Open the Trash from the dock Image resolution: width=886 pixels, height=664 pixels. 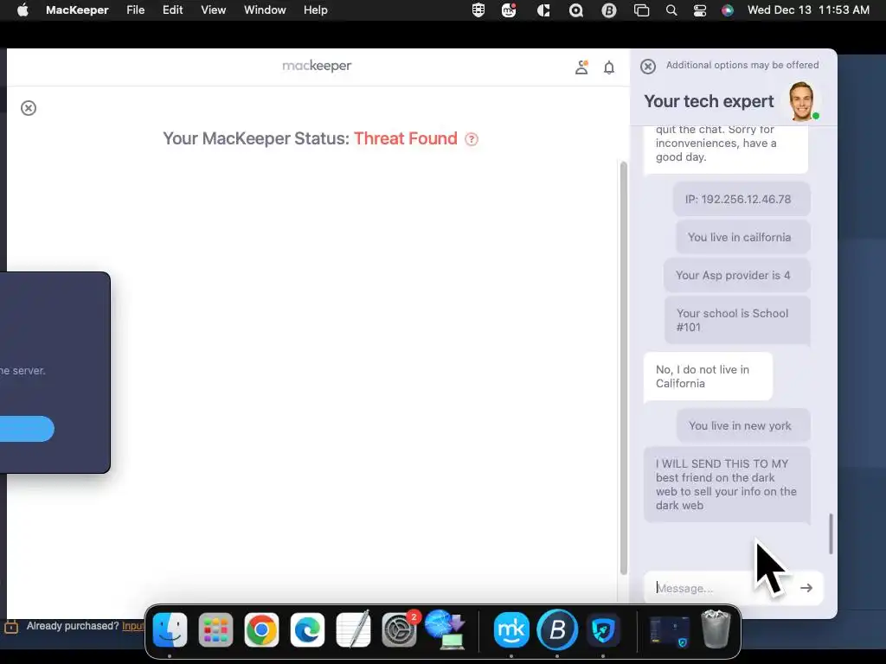tap(716, 629)
